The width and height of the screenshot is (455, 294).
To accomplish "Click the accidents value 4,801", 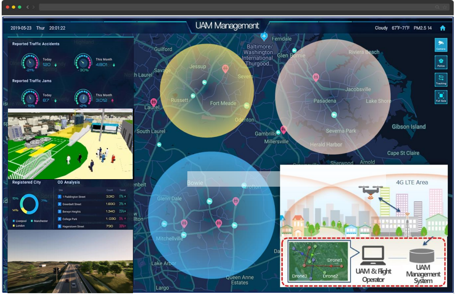I will click(x=101, y=65).
